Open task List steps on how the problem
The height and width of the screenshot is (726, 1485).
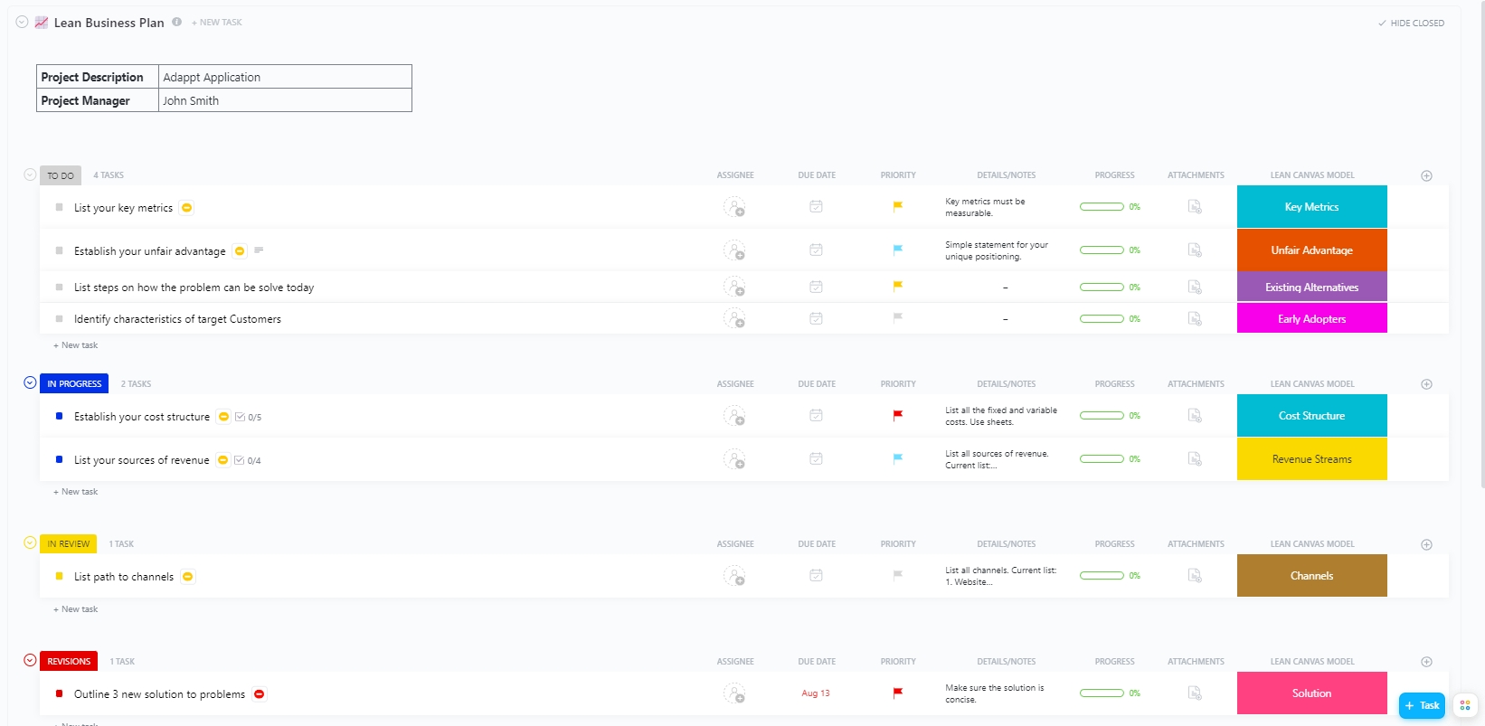[x=194, y=288]
